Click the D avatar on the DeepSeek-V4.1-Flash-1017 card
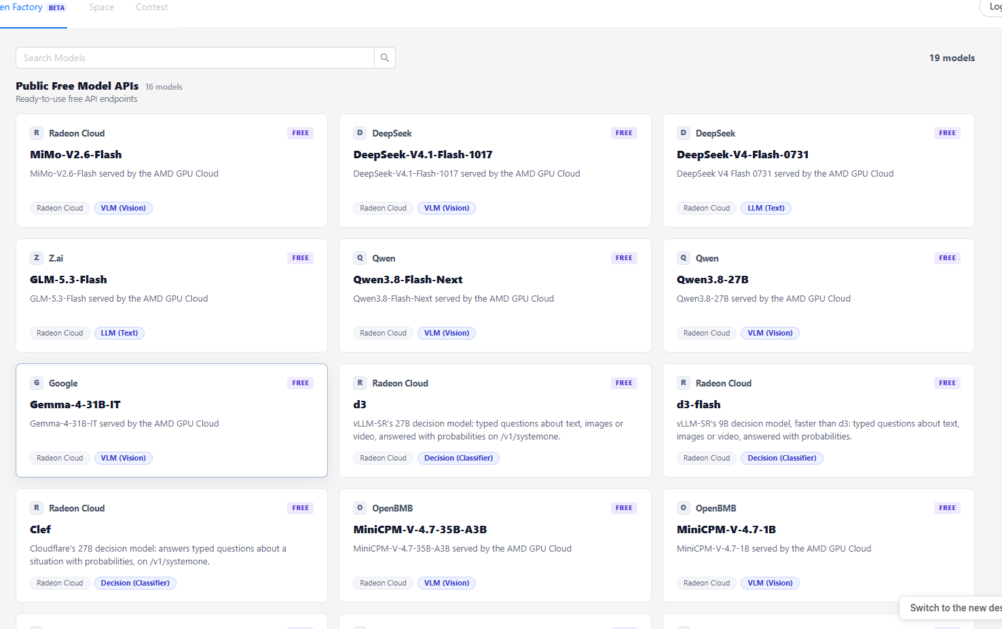 360,133
